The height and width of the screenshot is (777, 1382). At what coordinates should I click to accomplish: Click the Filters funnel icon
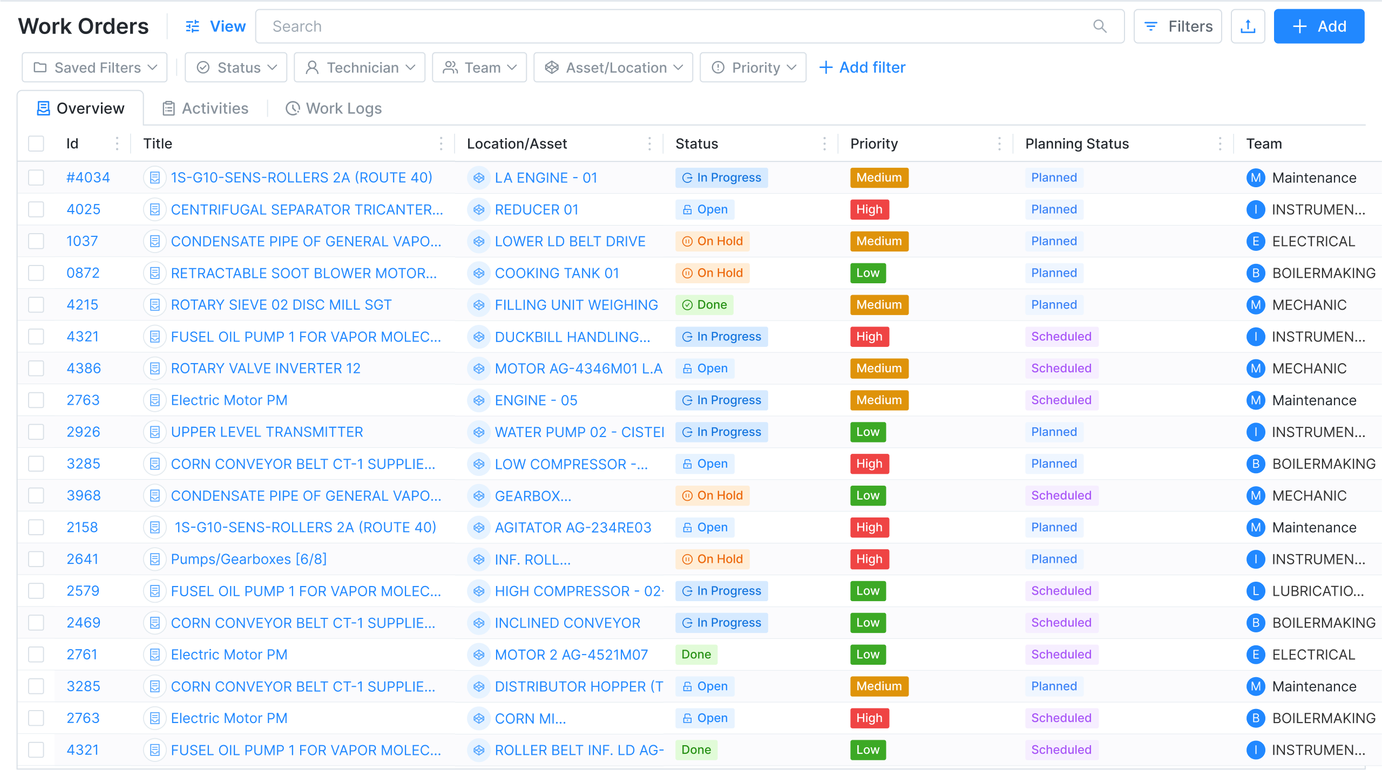click(x=1151, y=26)
